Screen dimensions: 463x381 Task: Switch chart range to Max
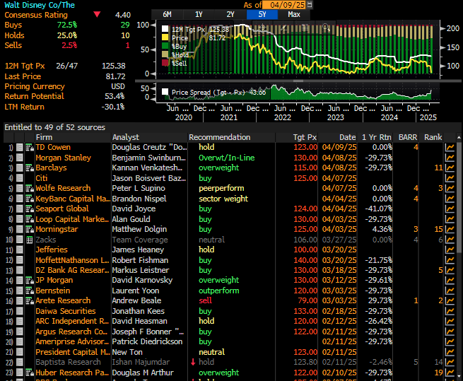click(x=294, y=14)
